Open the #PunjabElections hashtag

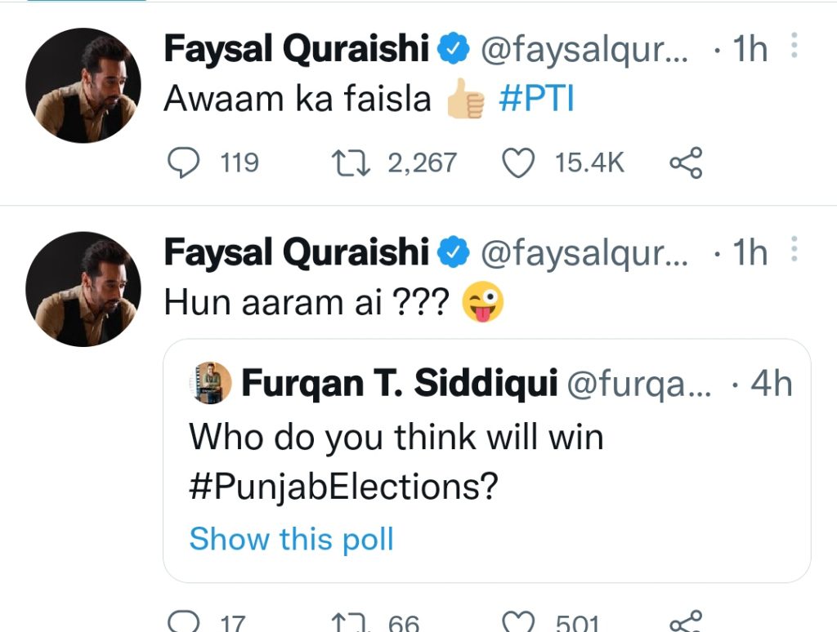(343, 488)
